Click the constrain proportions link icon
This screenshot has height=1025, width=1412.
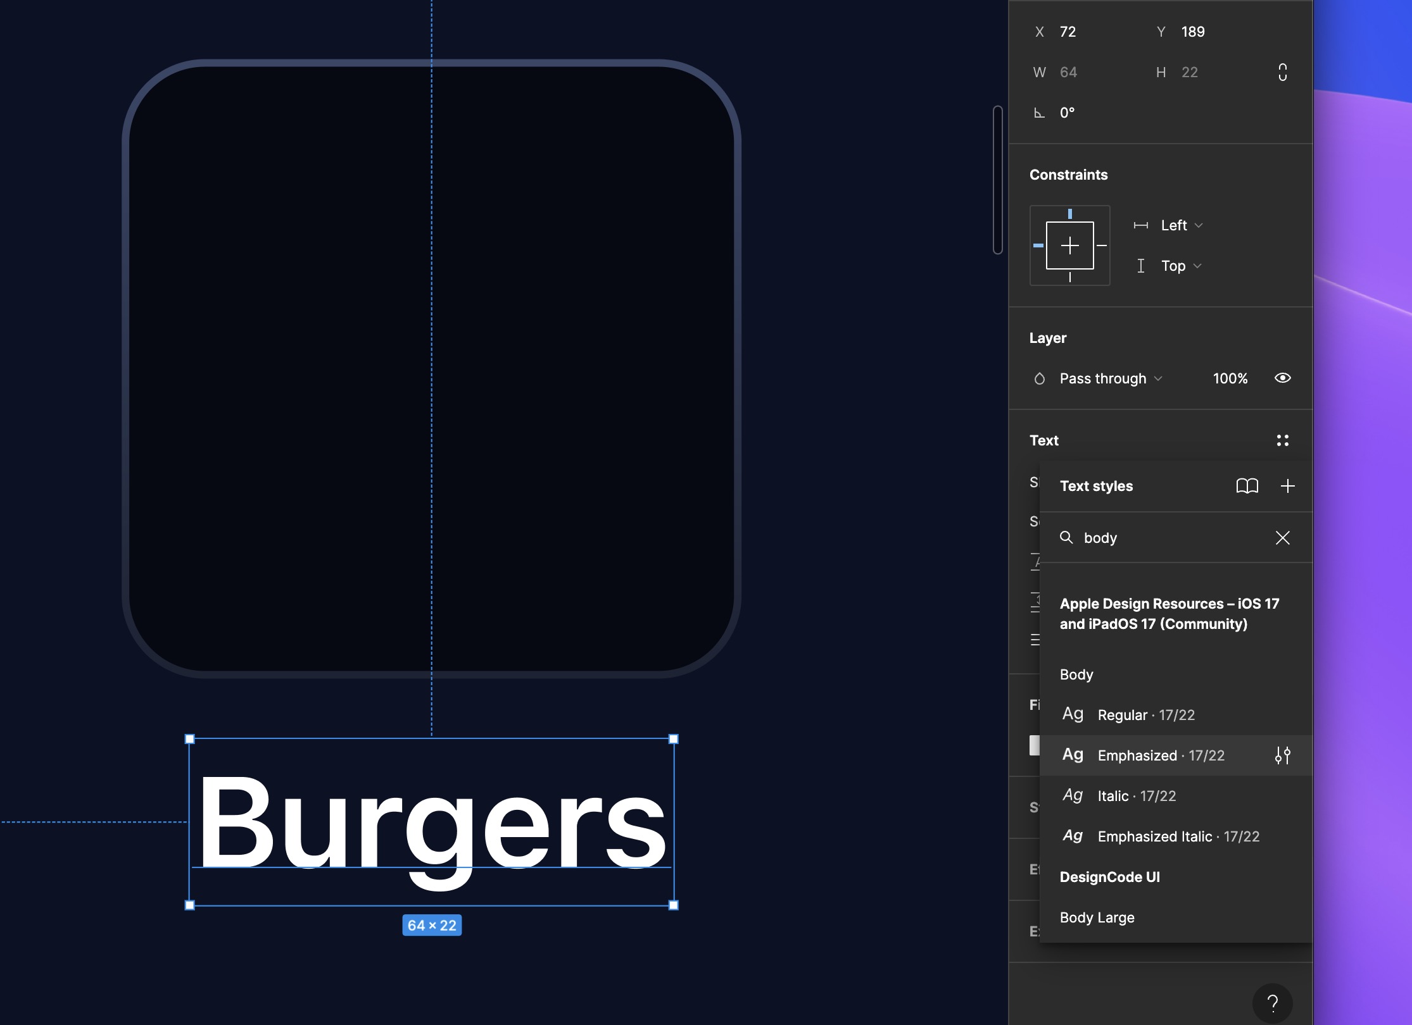pyautogui.click(x=1282, y=72)
